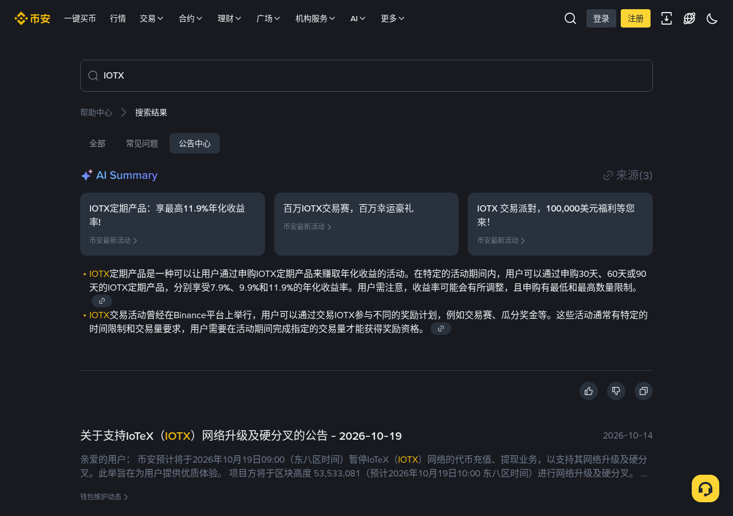Open the app download icon
This screenshot has height=516, width=733.
coord(667,18)
